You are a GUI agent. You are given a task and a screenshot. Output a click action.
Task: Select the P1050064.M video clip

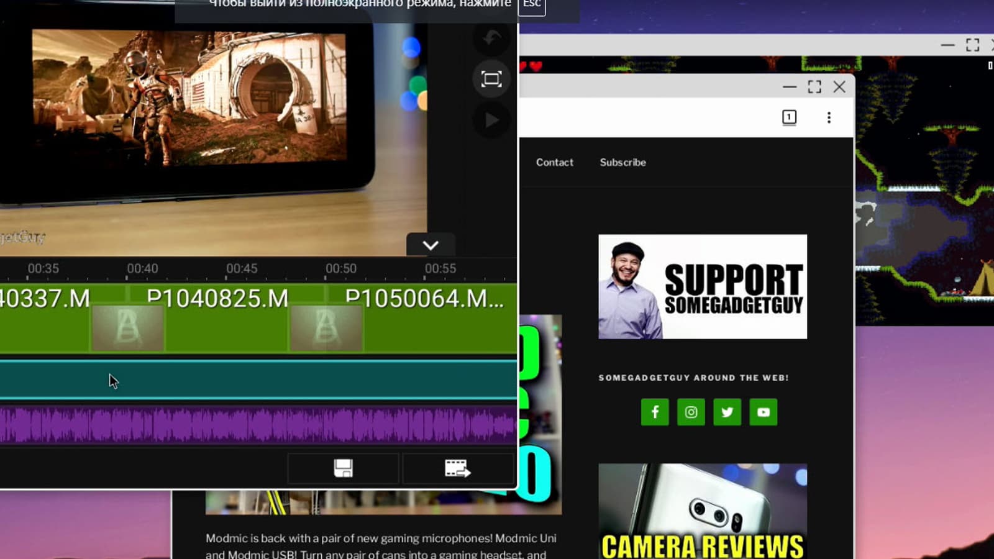[x=422, y=318]
